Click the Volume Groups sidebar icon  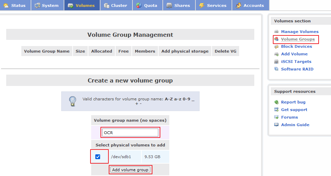click(x=276, y=39)
